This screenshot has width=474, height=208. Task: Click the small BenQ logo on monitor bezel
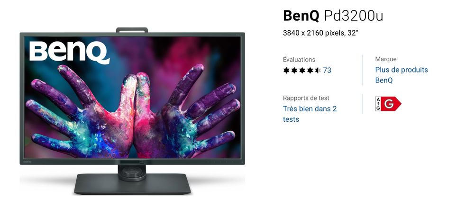27,162
